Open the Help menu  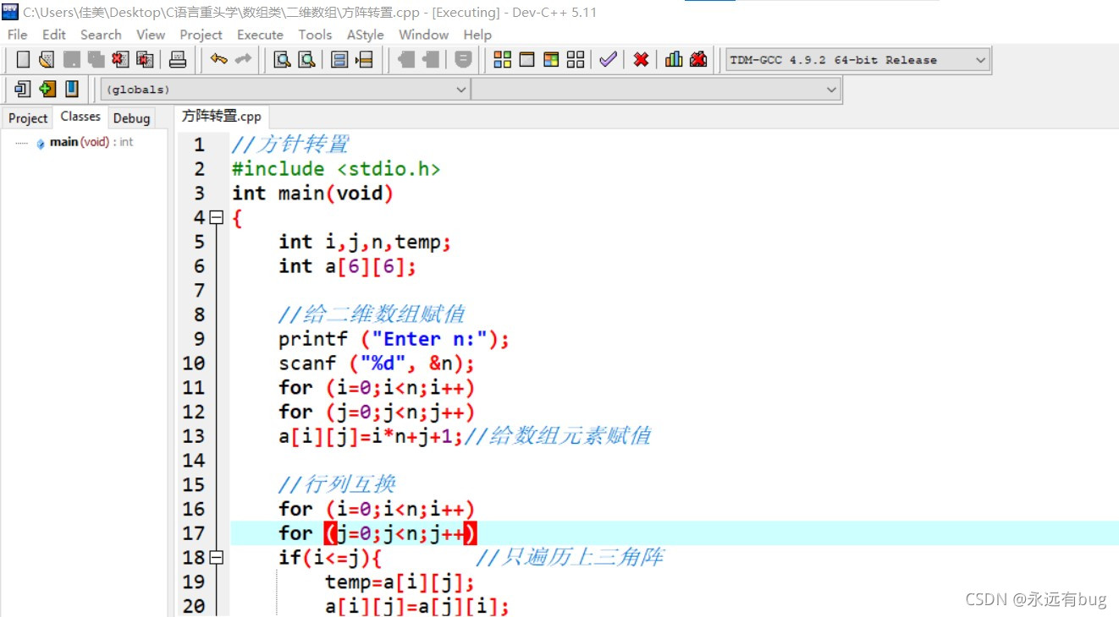coord(477,35)
